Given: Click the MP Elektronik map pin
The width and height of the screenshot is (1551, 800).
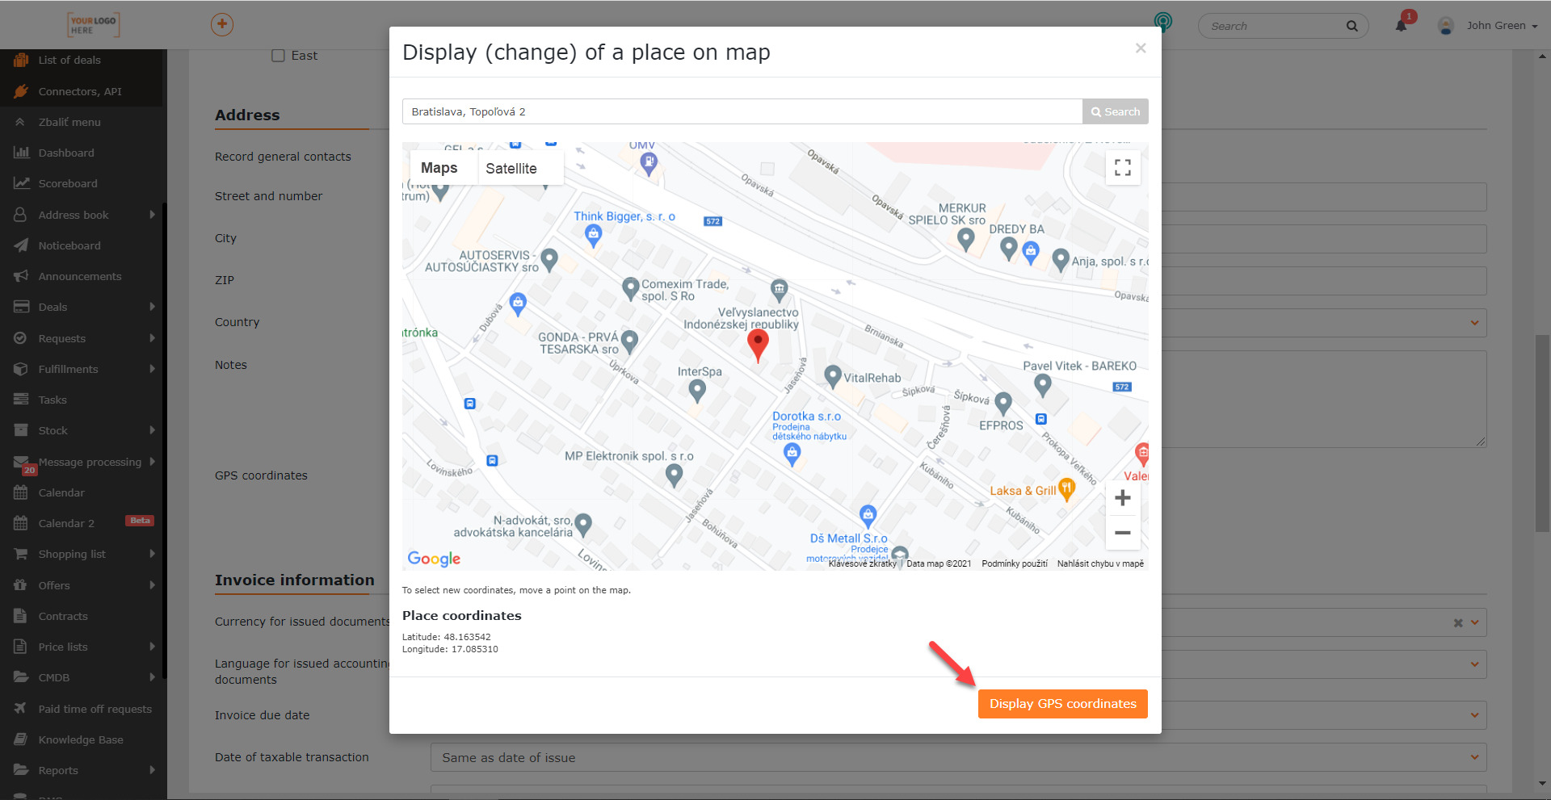Looking at the screenshot, I should point(674,475).
